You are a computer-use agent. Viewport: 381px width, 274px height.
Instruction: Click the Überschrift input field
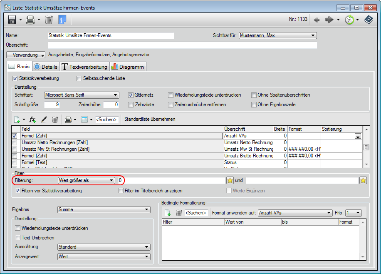[182, 45]
